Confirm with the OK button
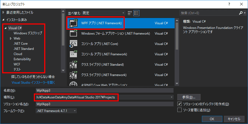This screenshot has height=124, width=248. coord(212,119)
